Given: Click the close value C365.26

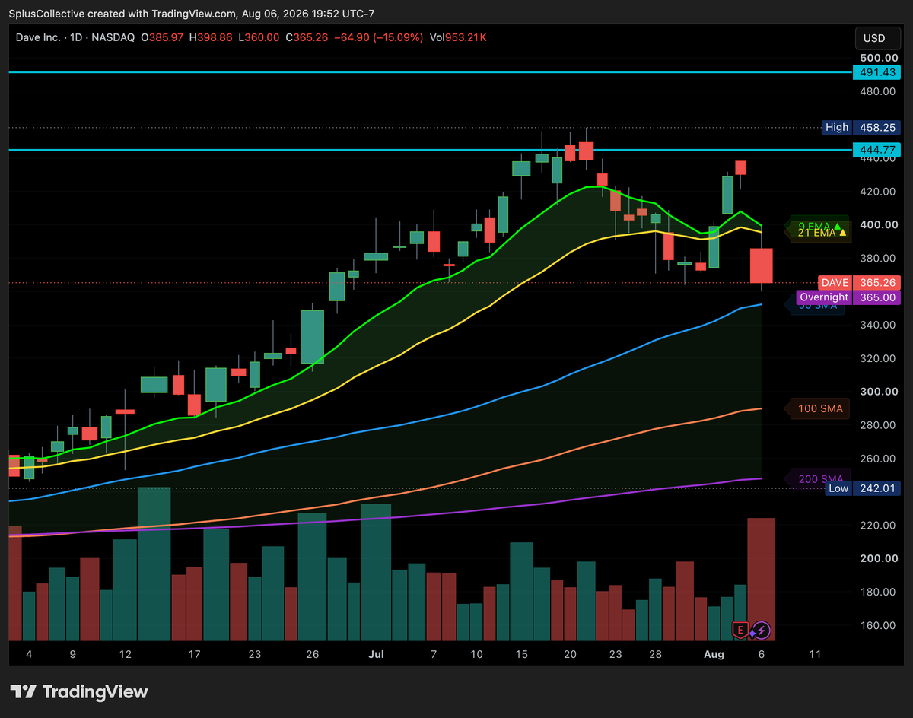Looking at the screenshot, I should point(308,37).
